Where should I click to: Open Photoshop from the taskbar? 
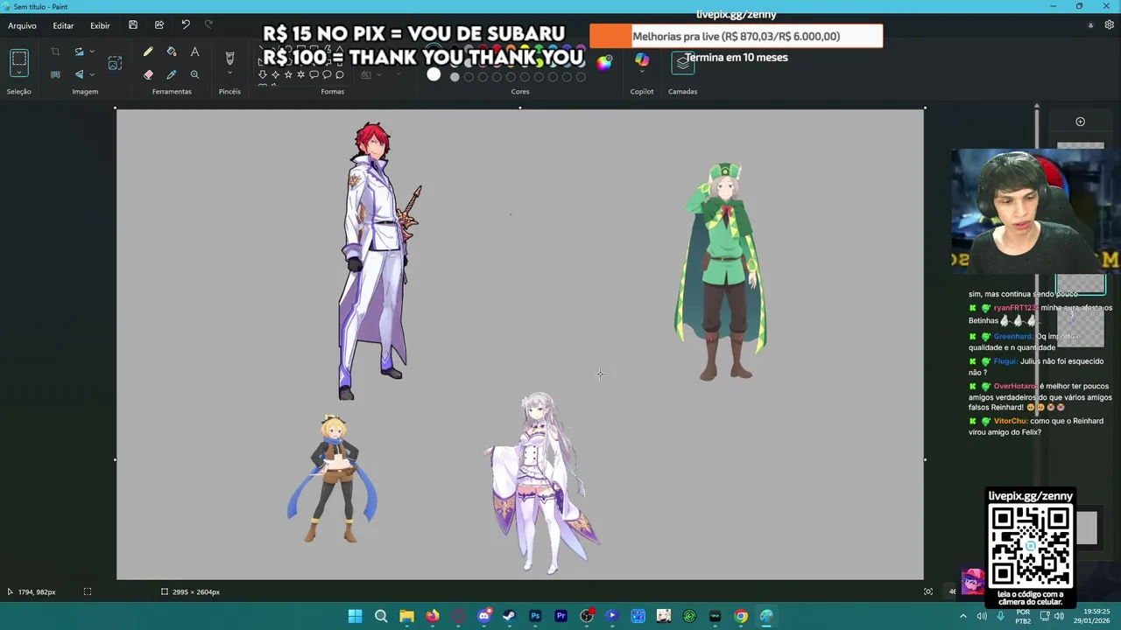(x=535, y=616)
